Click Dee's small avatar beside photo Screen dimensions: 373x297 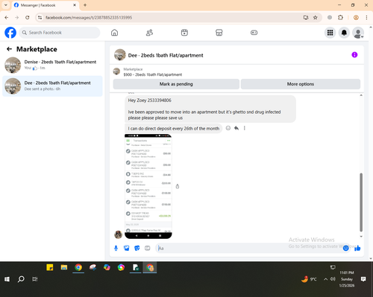point(118,234)
